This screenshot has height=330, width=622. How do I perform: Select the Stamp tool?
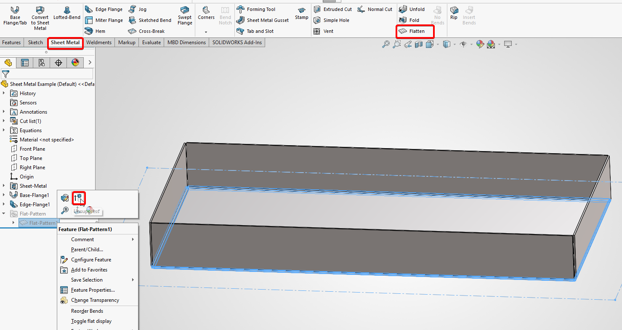301,13
